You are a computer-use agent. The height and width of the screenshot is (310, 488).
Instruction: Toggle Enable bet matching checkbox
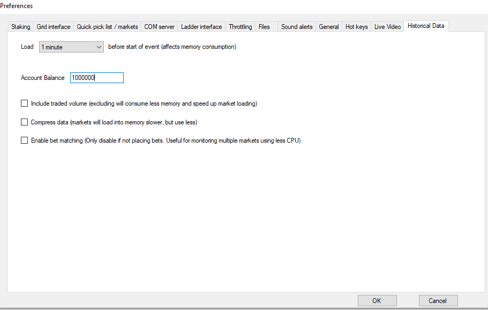24,141
